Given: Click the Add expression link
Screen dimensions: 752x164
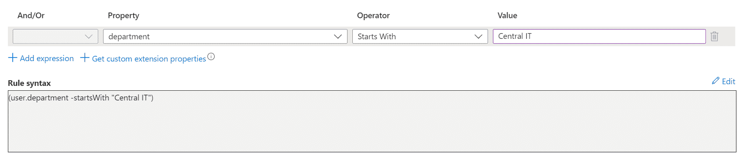Looking at the screenshot, I should (x=46, y=58).
